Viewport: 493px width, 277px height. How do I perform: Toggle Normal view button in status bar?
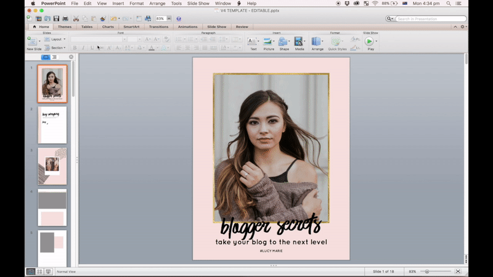(x=30, y=271)
